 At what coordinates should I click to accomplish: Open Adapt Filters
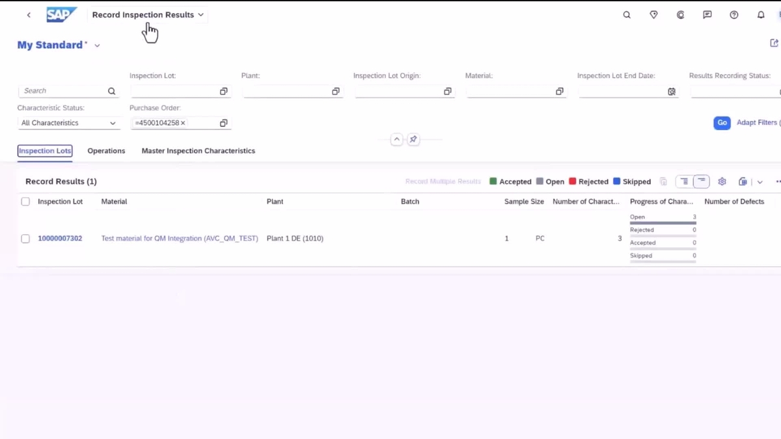758,123
